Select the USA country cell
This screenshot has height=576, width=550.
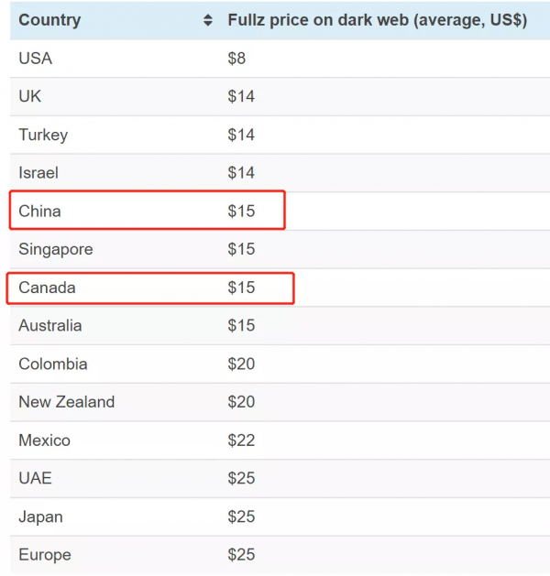pyautogui.click(x=36, y=59)
